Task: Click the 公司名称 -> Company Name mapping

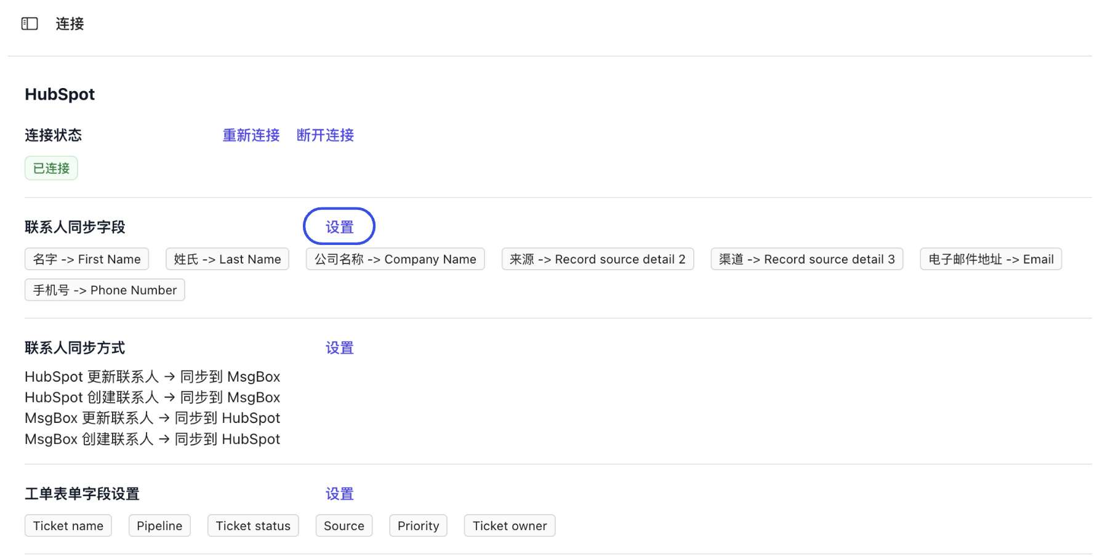Action: (x=395, y=259)
